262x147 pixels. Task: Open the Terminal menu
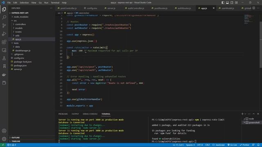click(55, 2)
